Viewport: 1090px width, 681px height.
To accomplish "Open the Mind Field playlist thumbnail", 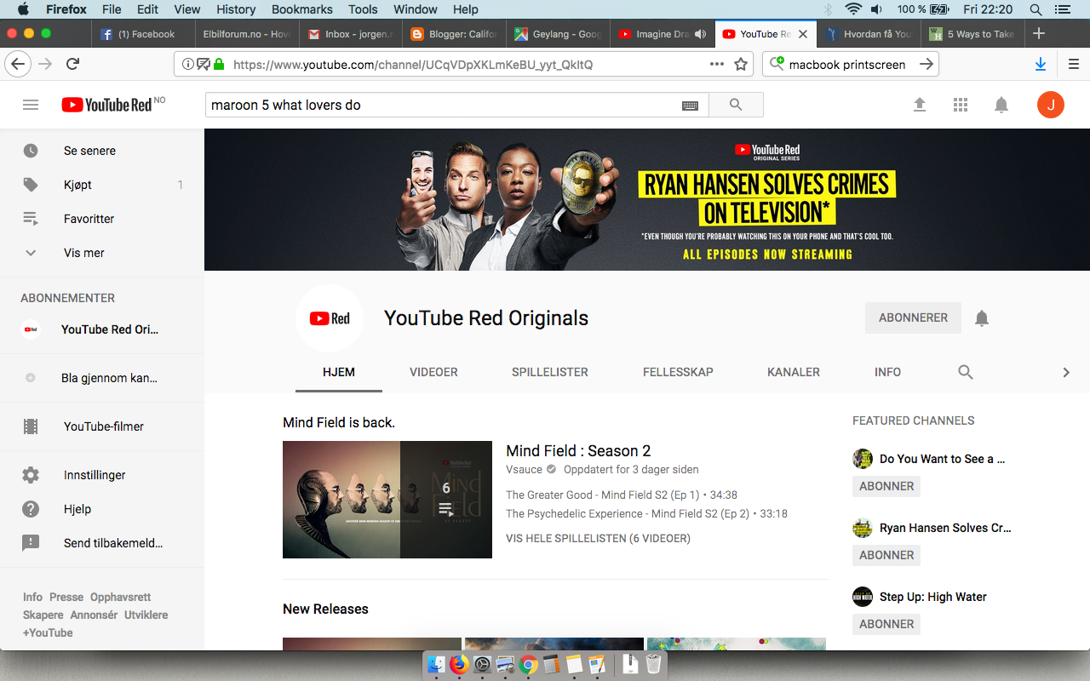I will click(387, 500).
